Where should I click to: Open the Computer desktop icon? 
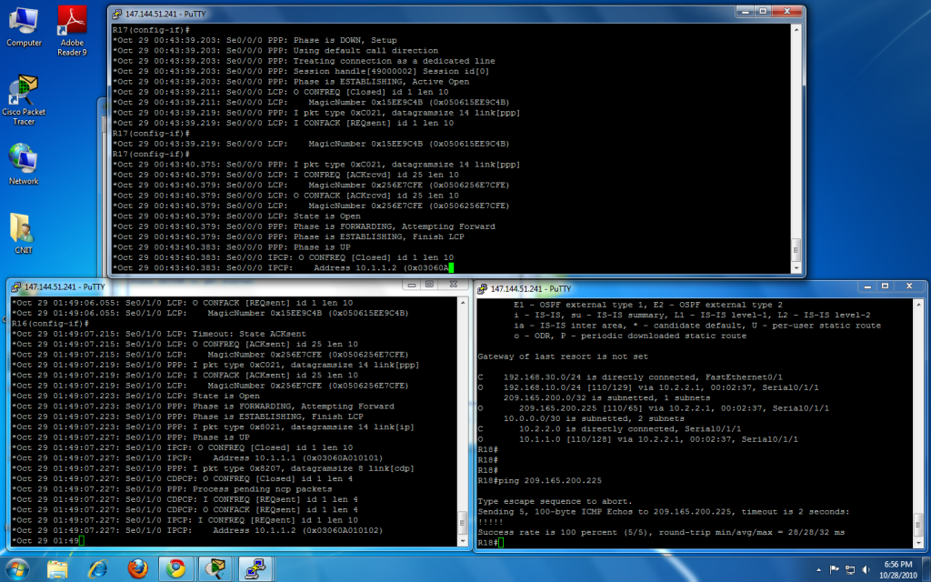(24, 25)
